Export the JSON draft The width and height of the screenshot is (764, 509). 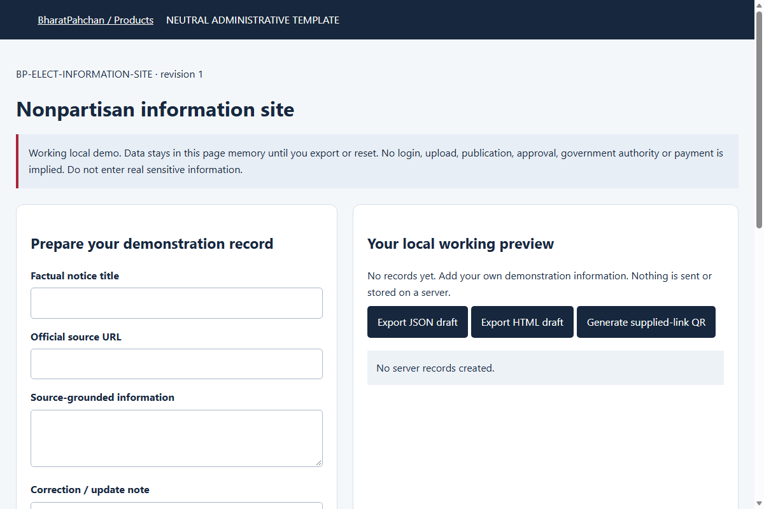[x=418, y=322]
